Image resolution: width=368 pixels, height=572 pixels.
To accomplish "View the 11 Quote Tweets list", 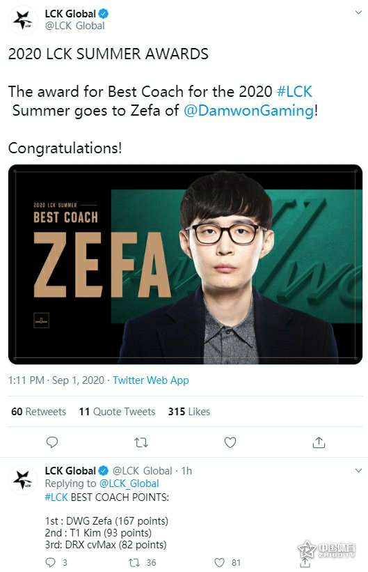I will (x=117, y=412).
